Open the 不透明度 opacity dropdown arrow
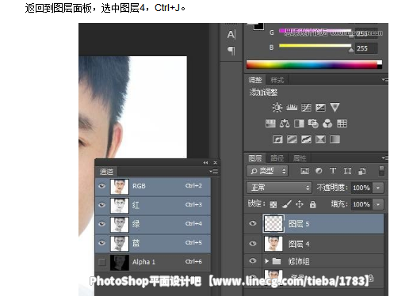Screen dimensions: 413x296 pos(378,188)
